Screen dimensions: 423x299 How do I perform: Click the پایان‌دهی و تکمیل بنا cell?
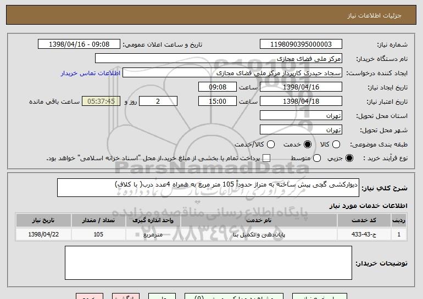click(259, 234)
